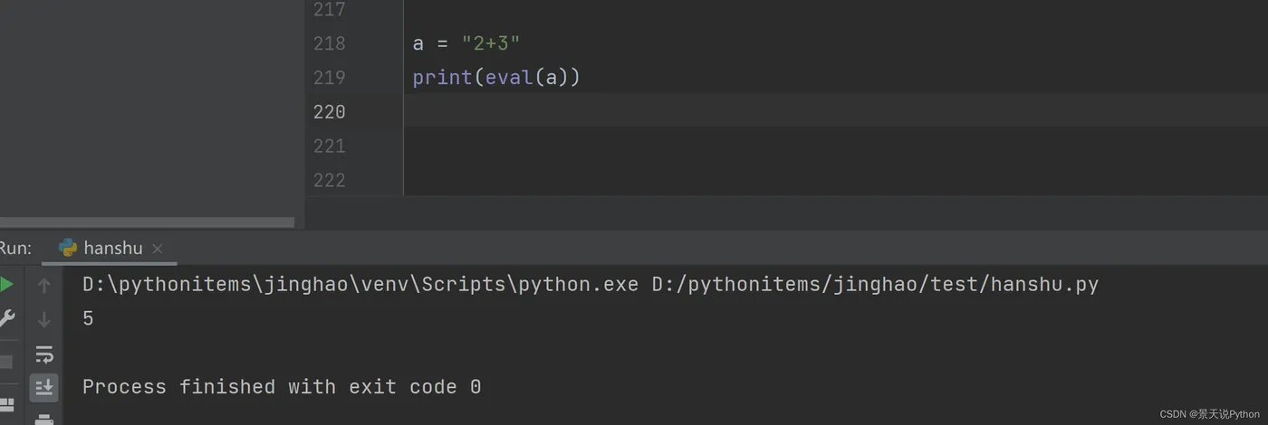Click the up stack trace arrow
Image resolution: width=1268 pixels, height=425 pixels.
(x=43, y=286)
